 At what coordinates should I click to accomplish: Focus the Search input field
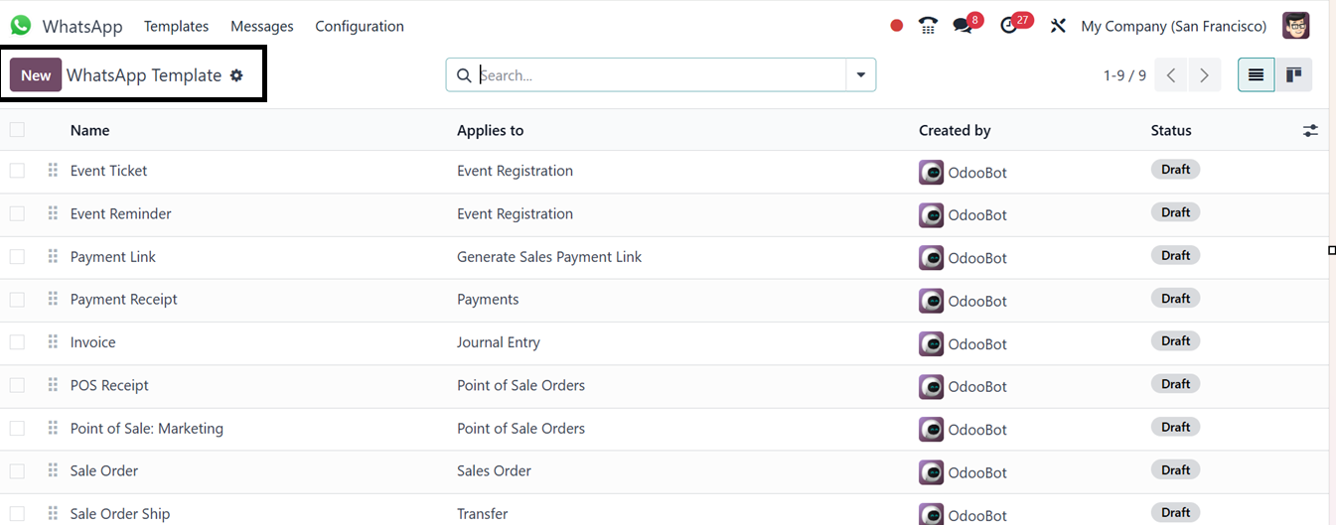tap(660, 75)
